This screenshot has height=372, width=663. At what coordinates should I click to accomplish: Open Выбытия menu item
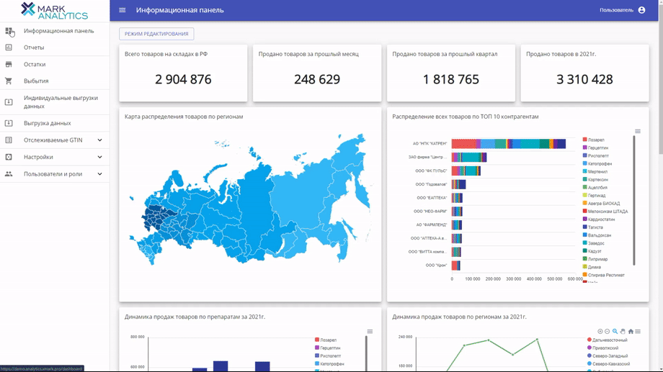click(55, 81)
